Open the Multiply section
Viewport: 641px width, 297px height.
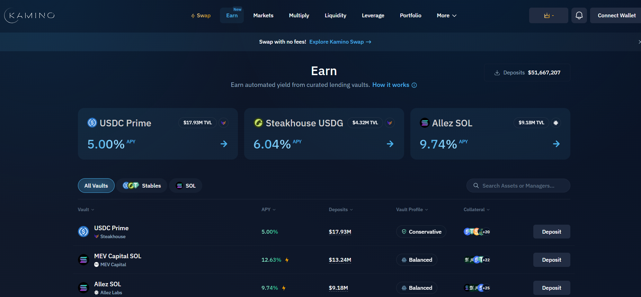click(299, 16)
